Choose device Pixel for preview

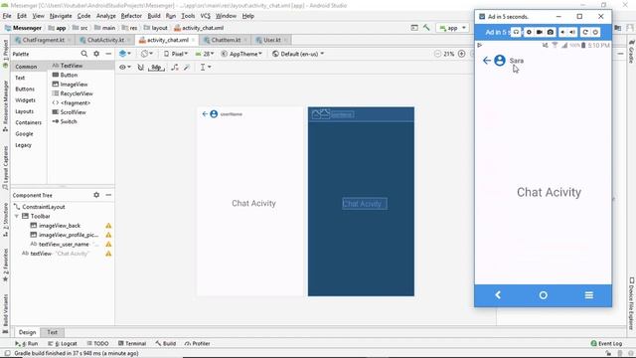(176, 54)
